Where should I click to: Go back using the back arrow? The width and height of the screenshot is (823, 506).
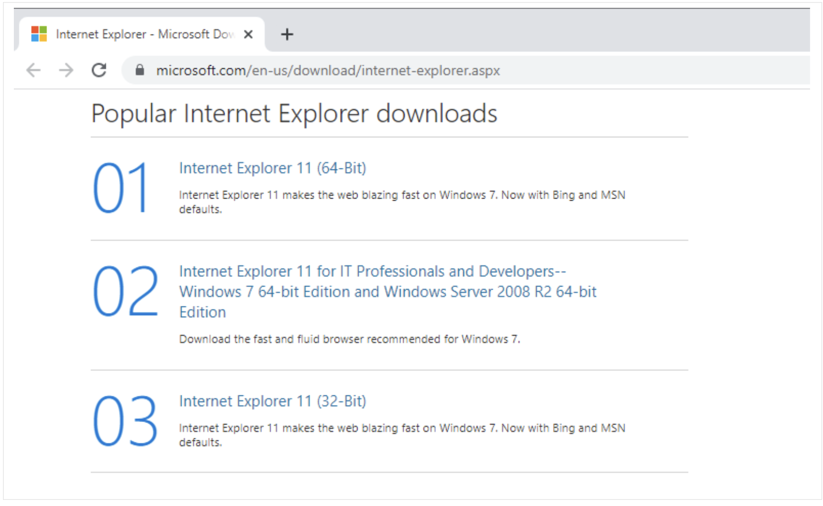33,70
